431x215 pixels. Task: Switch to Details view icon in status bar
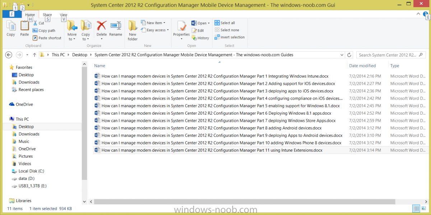click(x=416, y=208)
